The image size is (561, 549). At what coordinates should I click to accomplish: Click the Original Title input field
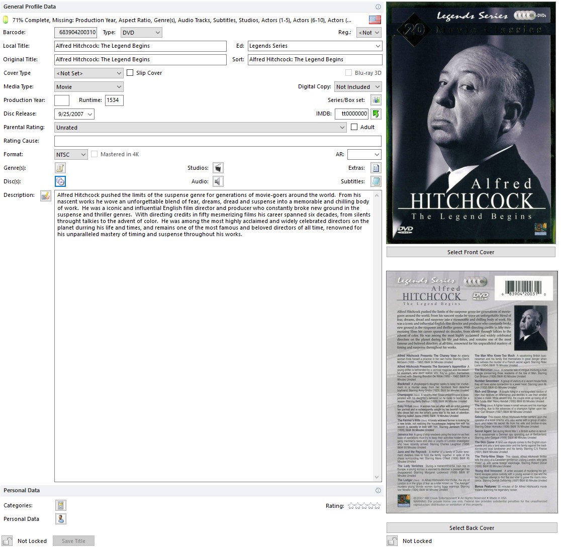[x=141, y=59]
